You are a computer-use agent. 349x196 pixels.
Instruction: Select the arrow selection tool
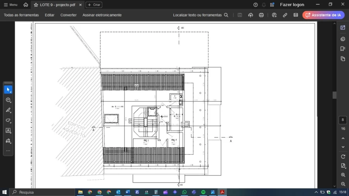pos(8,90)
